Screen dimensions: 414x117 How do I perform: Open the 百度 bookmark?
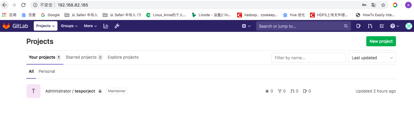pos(29,15)
